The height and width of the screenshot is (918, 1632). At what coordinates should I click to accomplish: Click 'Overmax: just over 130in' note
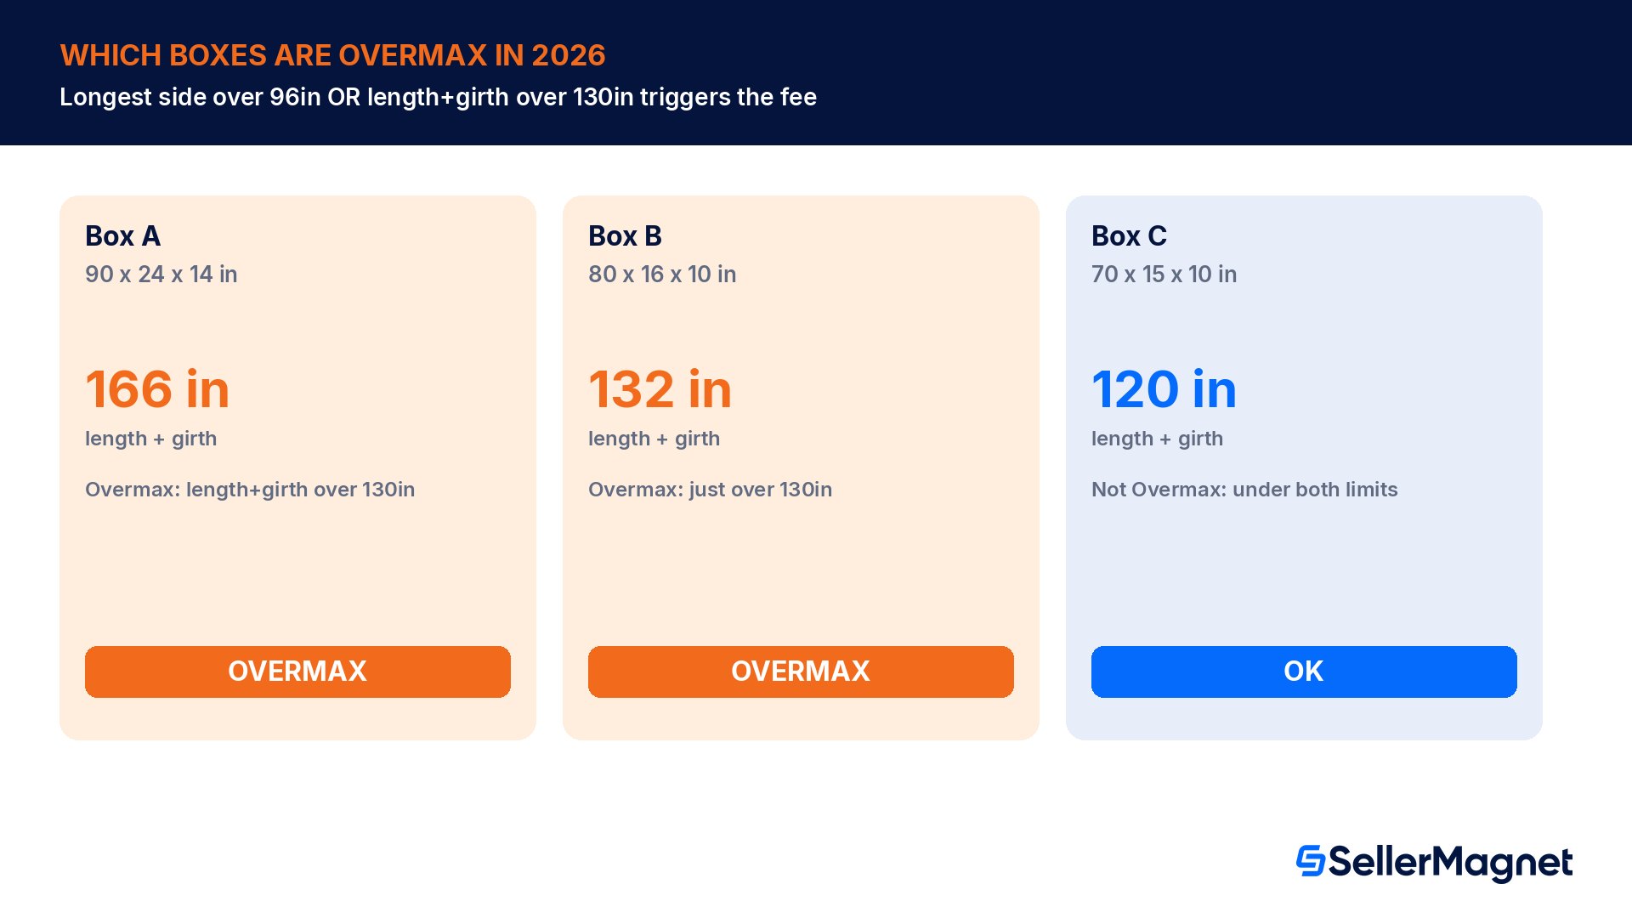pos(710,490)
